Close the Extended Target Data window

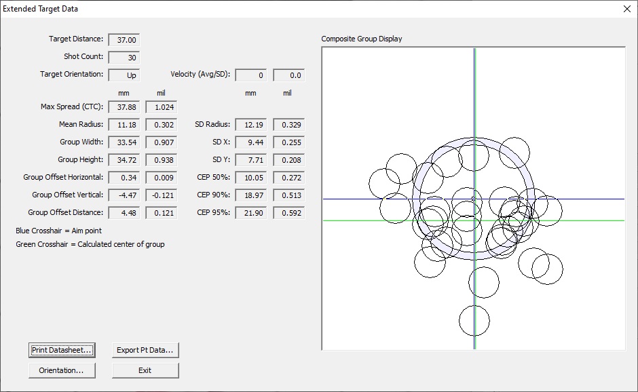click(627, 9)
